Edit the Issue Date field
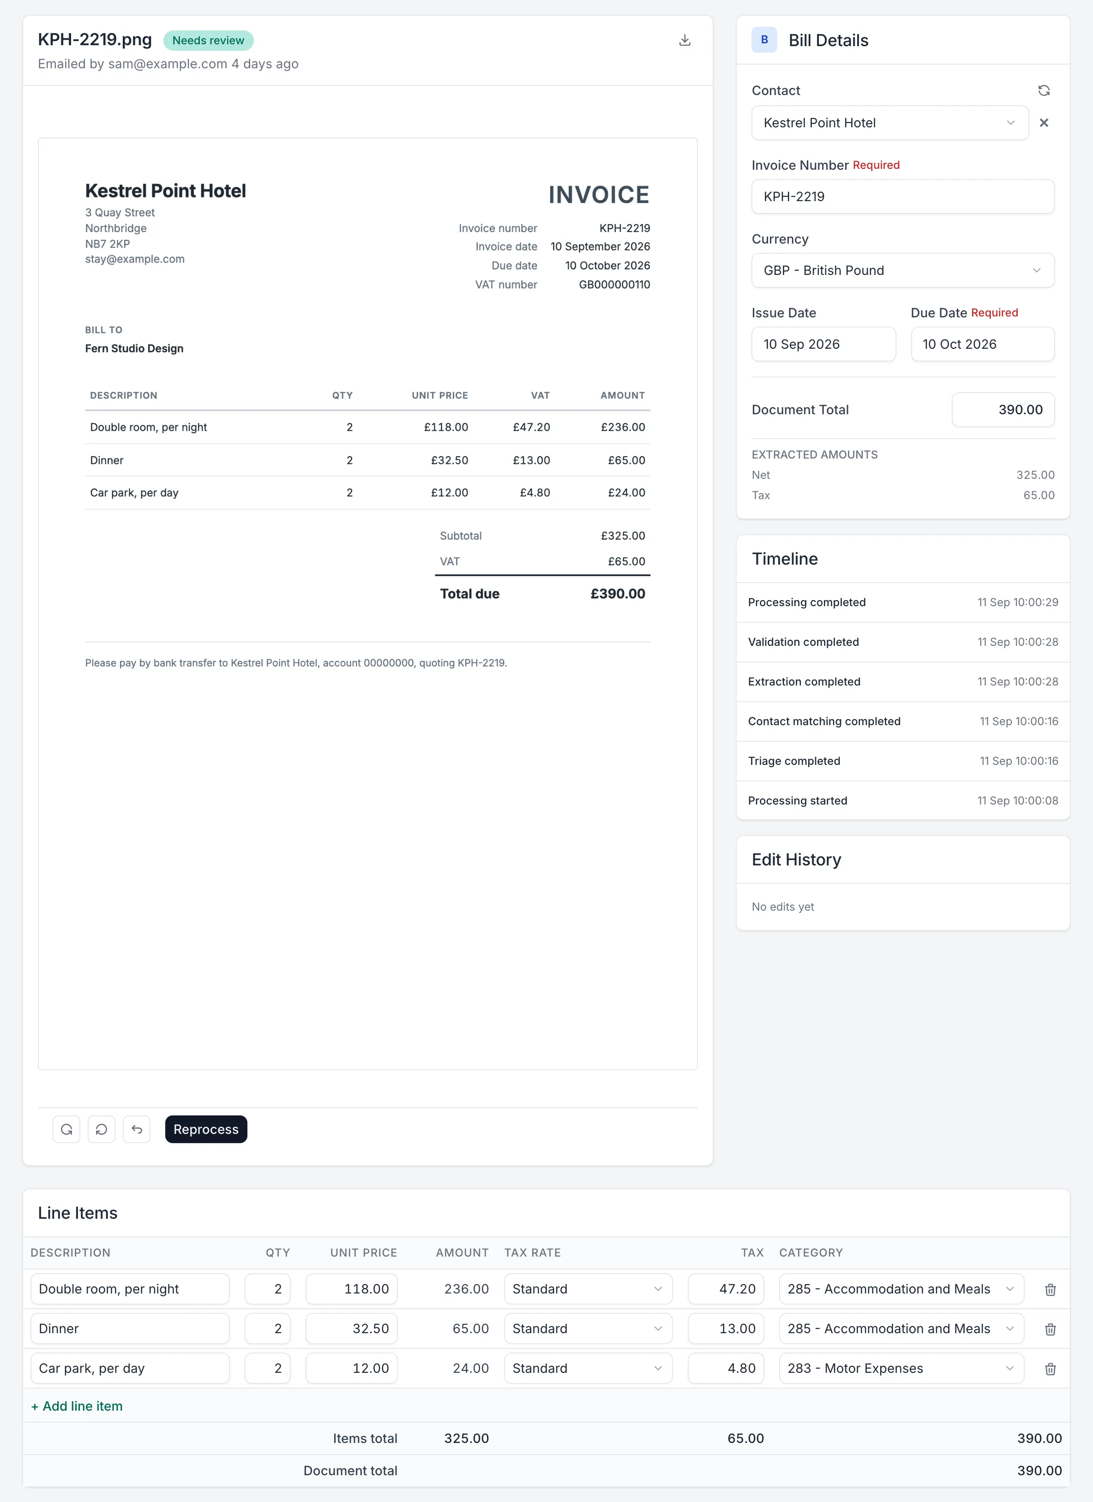The width and height of the screenshot is (1093, 1502). (x=823, y=345)
